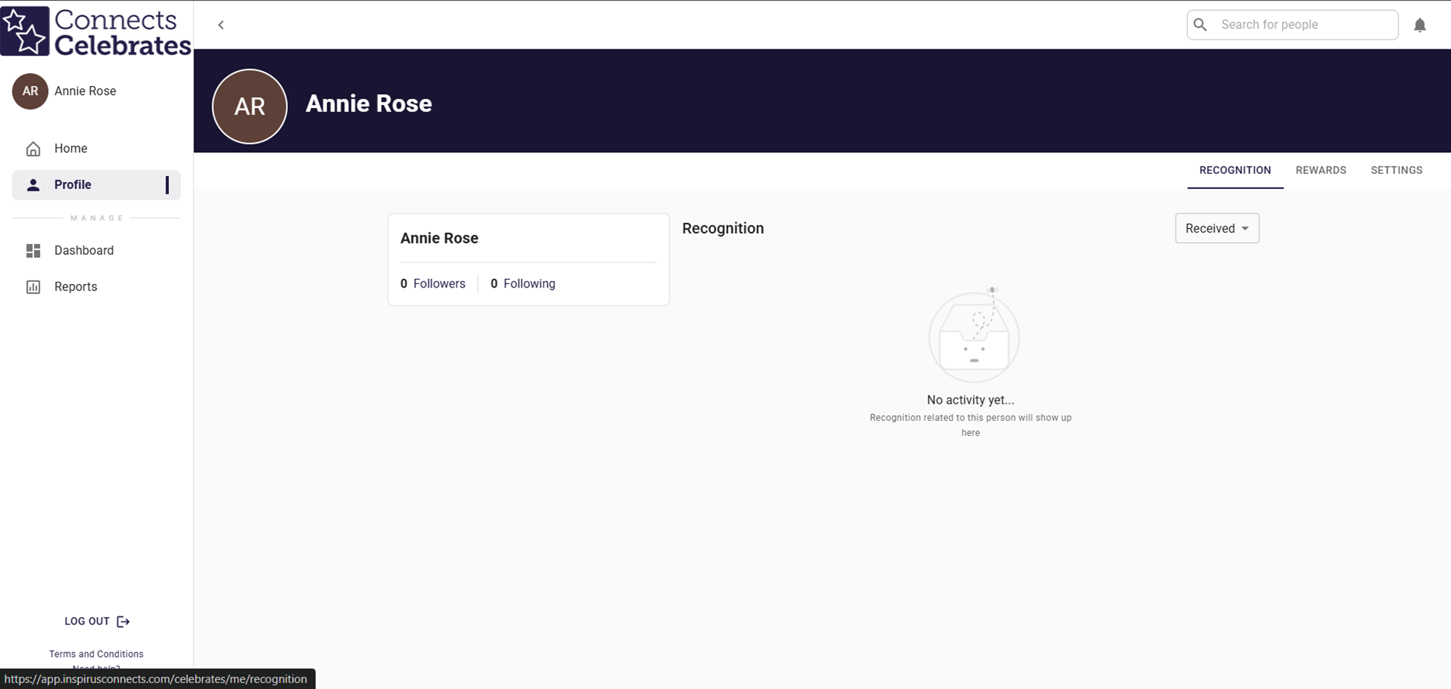Click the small AR avatar in sidebar
This screenshot has height=689, width=1451.
click(30, 91)
